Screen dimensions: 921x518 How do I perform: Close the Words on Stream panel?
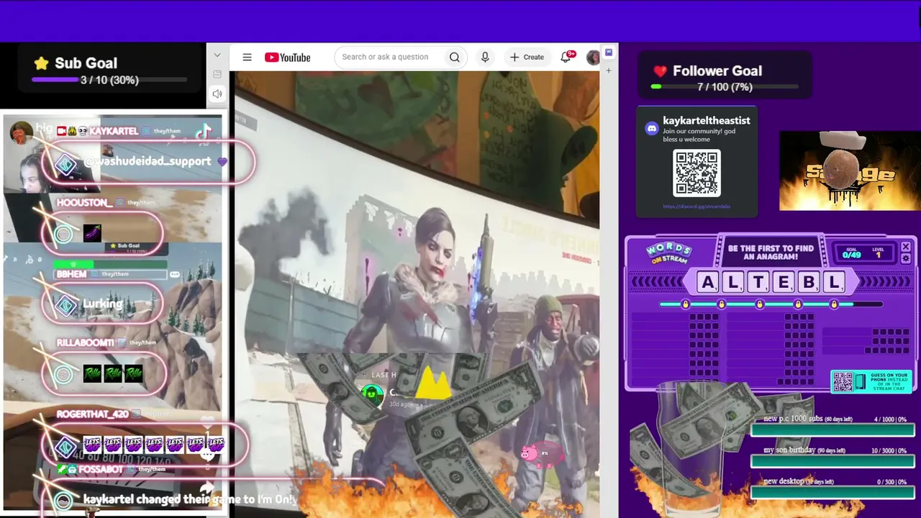(x=905, y=247)
